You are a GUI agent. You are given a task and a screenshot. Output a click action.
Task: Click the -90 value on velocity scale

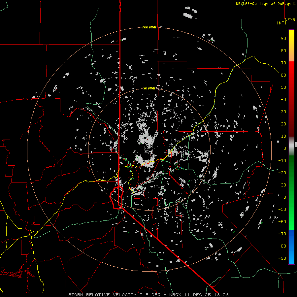[282, 258]
